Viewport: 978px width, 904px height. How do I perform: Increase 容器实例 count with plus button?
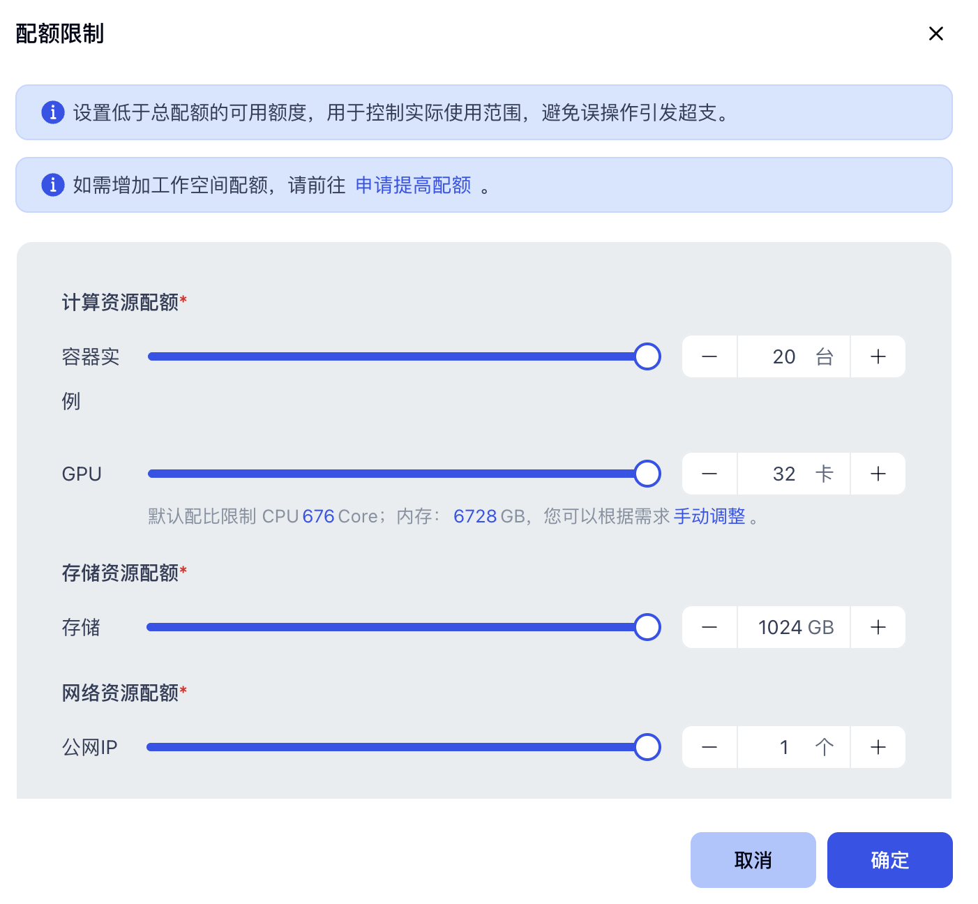point(878,356)
